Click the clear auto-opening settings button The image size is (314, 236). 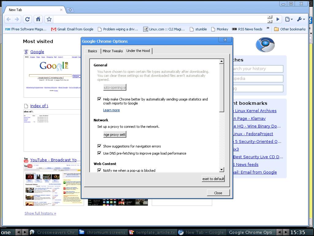point(115,88)
